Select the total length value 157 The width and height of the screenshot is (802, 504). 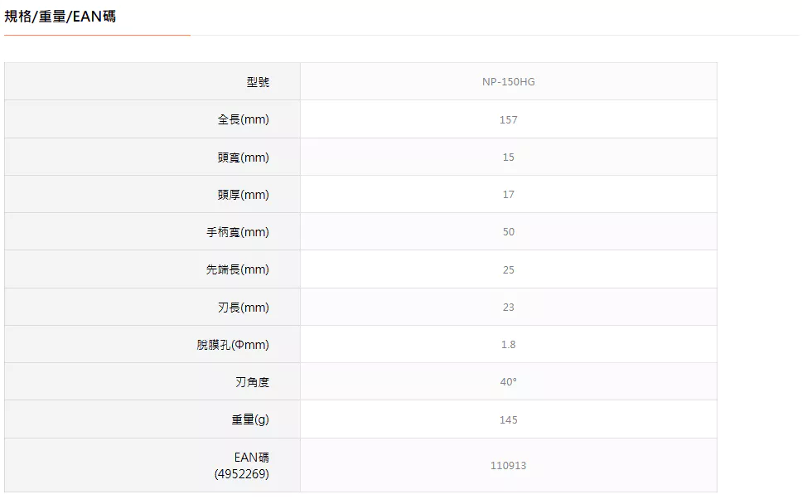[509, 119]
